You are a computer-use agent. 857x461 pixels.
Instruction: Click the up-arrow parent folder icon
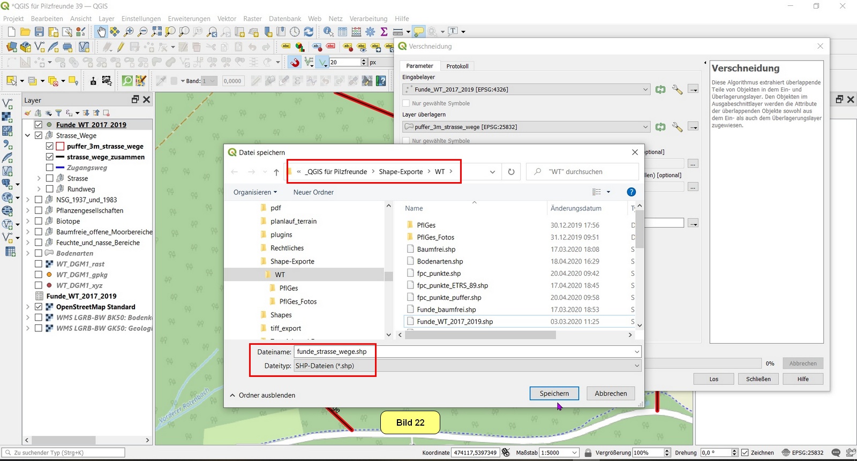(x=276, y=172)
